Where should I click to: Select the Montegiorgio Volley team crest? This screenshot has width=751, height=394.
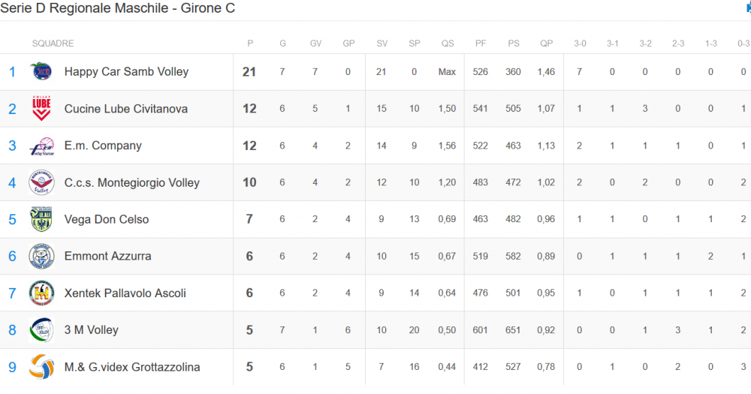click(41, 182)
